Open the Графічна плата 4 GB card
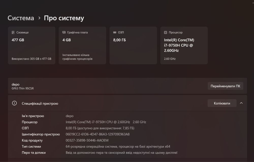Screen dimensions: 254x162 [x=82, y=46]
